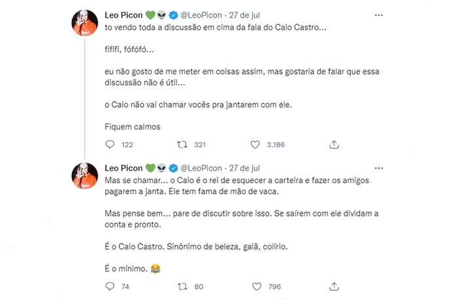This screenshot has height=306, width=459.
Task: Retweet the second tweet with 80 retweets
Action: 184,286
